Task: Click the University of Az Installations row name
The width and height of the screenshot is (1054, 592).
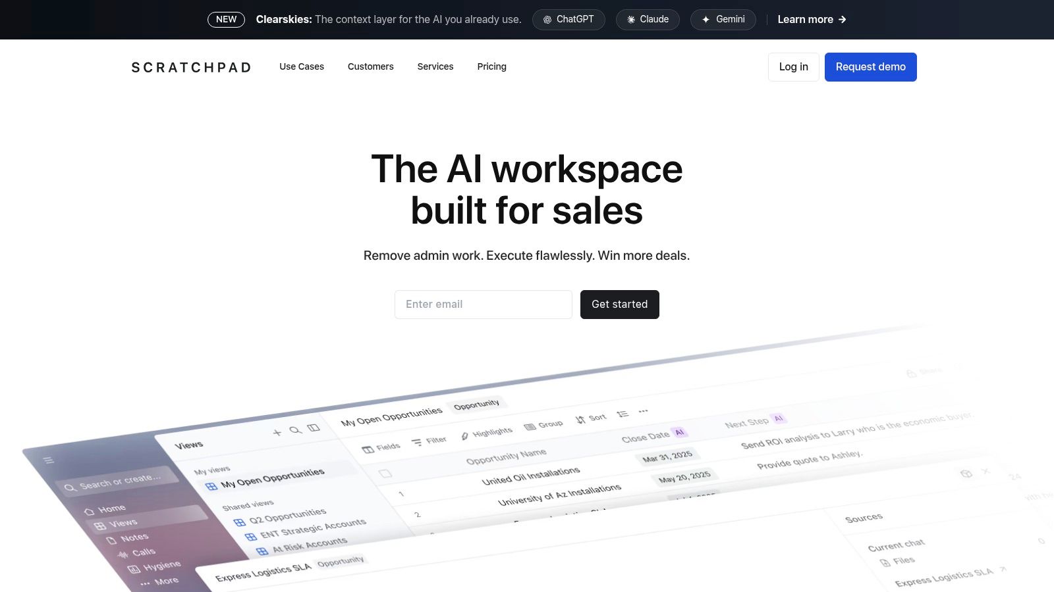Action: (x=559, y=495)
